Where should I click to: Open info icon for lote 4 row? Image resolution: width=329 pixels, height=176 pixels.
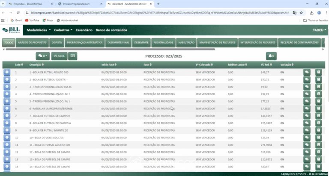[x=7, y=94]
